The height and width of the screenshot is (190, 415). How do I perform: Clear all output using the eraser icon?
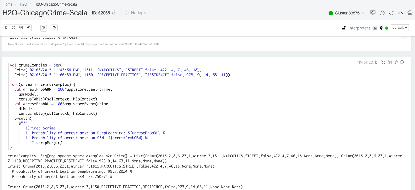[x=27, y=28]
